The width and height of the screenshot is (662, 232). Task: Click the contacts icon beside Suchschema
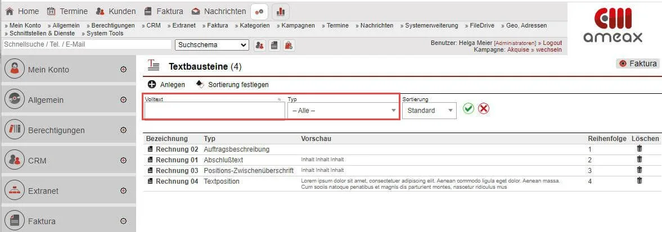[260, 45]
